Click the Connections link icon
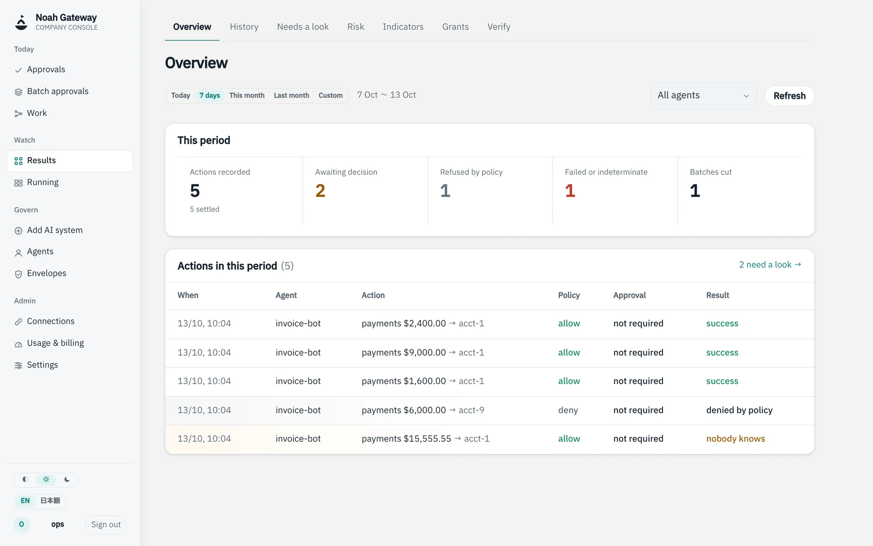 18,322
